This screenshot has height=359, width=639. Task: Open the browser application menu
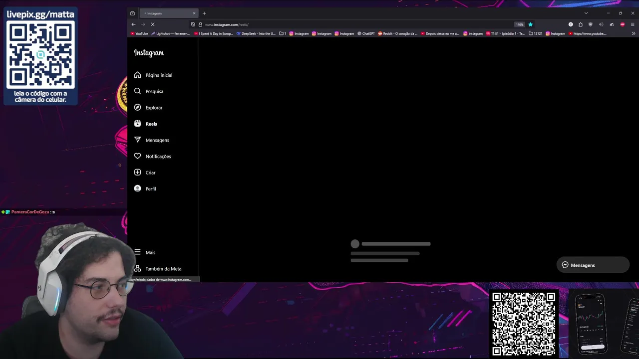tap(633, 24)
